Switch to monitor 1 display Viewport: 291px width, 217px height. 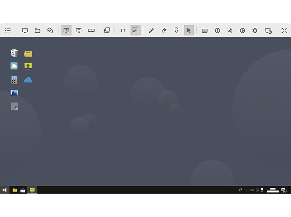[66, 30]
